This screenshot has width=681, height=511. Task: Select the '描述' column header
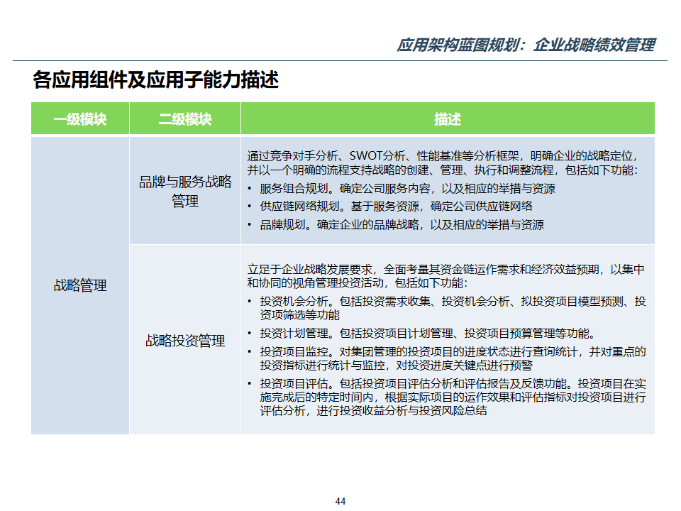pos(448,119)
